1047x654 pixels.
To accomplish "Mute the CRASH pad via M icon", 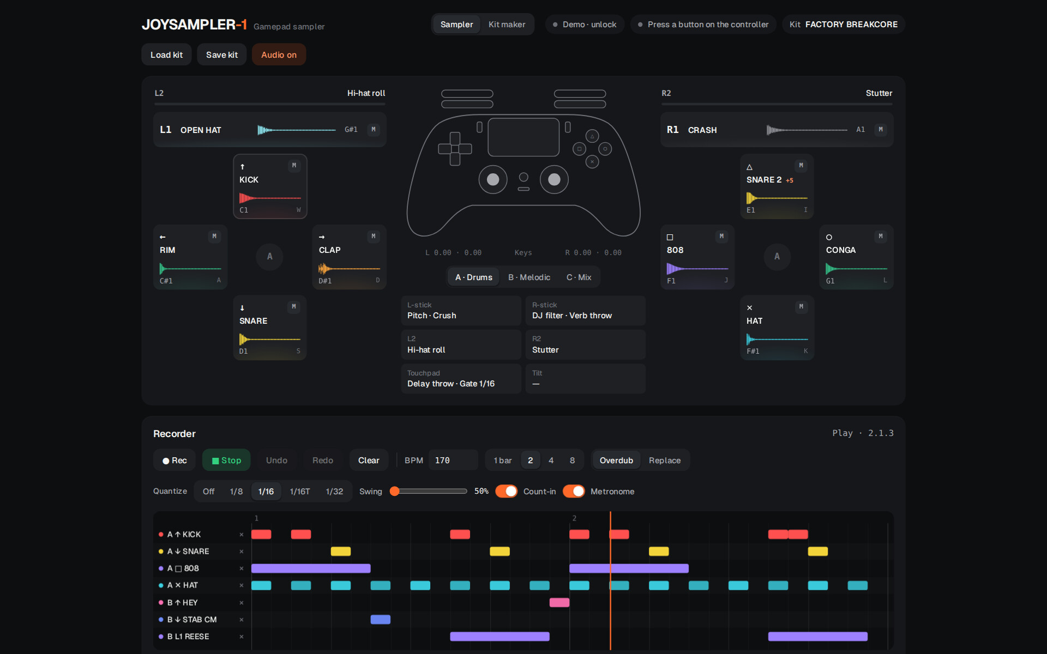I will [881, 130].
